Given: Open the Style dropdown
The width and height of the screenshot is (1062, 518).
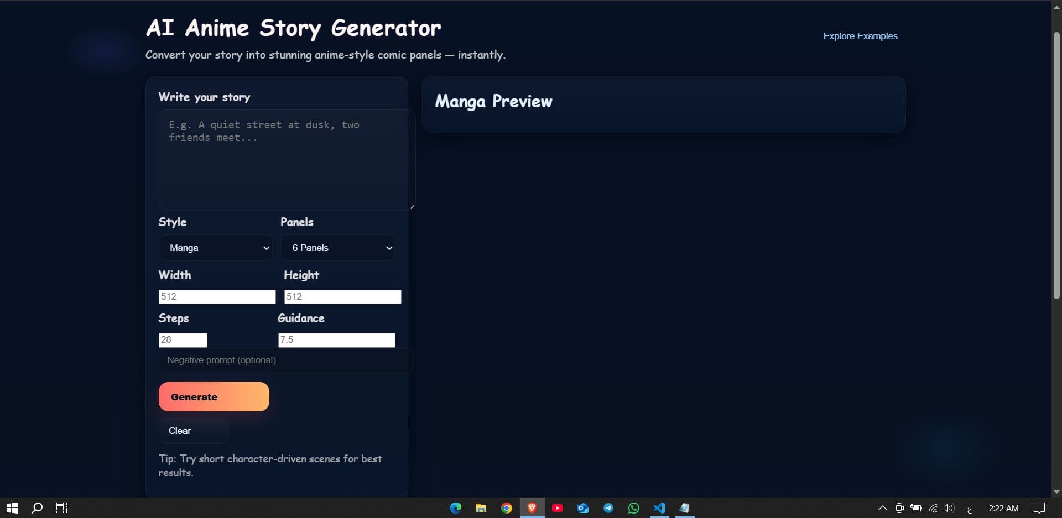Looking at the screenshot, I should [215, 248].
